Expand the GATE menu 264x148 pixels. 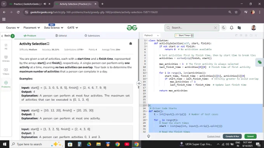(73, 28)
